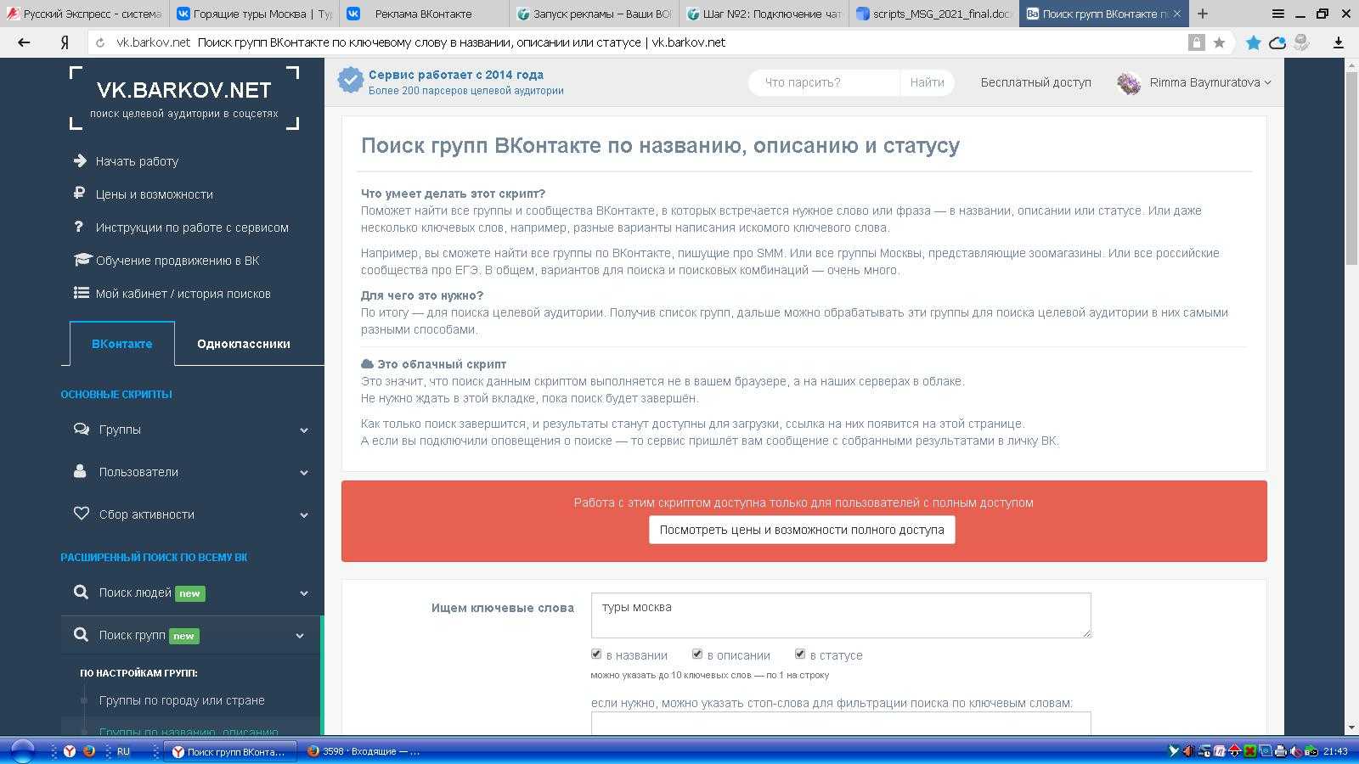
Task: Expand the Поиск людей section
Action: point(191,593)
